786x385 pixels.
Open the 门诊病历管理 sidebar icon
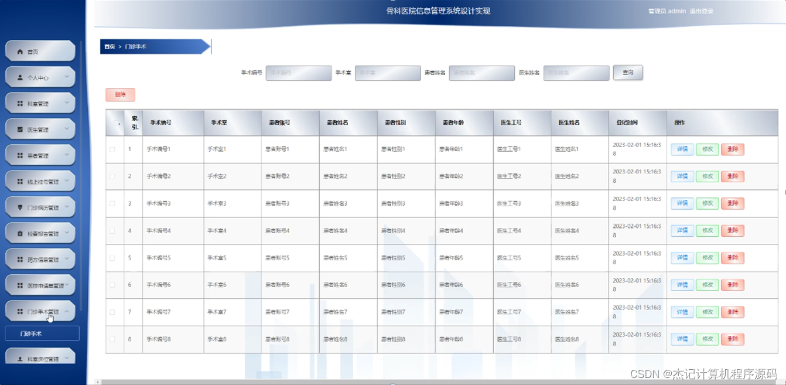coord(20,207)
